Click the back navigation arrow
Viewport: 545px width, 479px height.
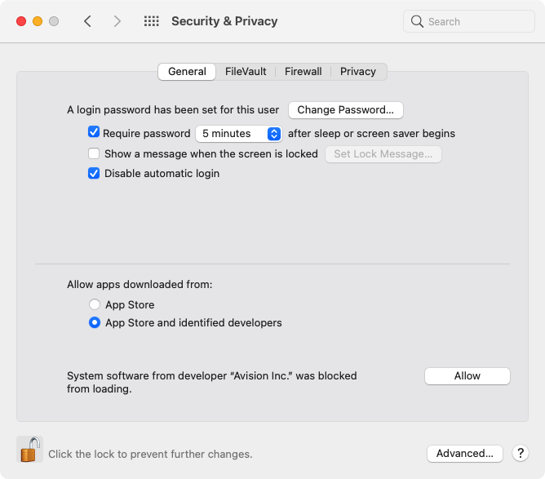click(x=87, y=21)
